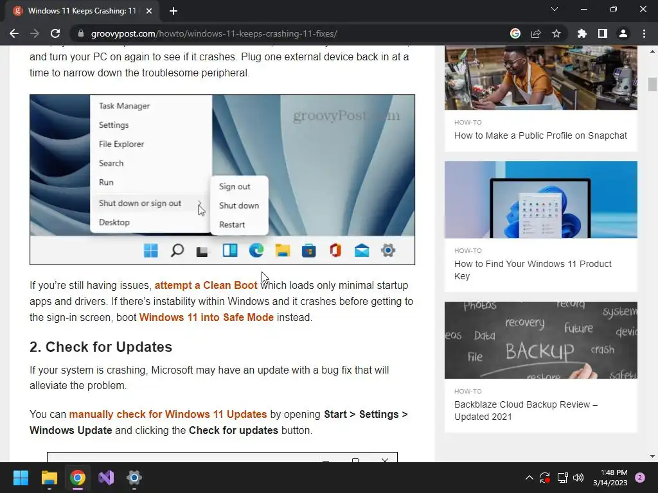Click the Shut down or sign out screenshot

tap(222, 180)
